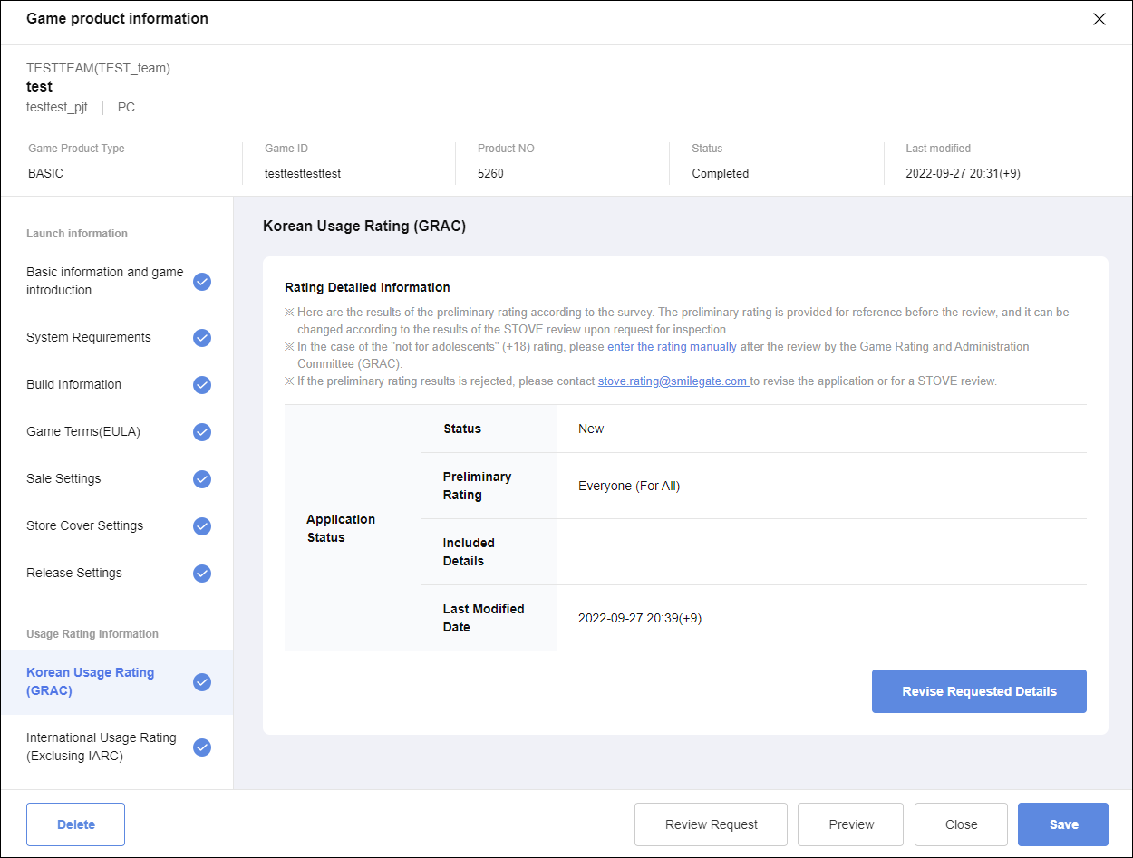Click checkmark icon beside System Requirements
This screenshot has height=858, width=1133.
point(202,338)
